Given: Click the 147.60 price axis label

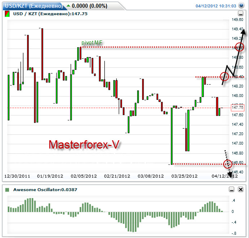Looking at the screenshot, I should tap(237, 115).
